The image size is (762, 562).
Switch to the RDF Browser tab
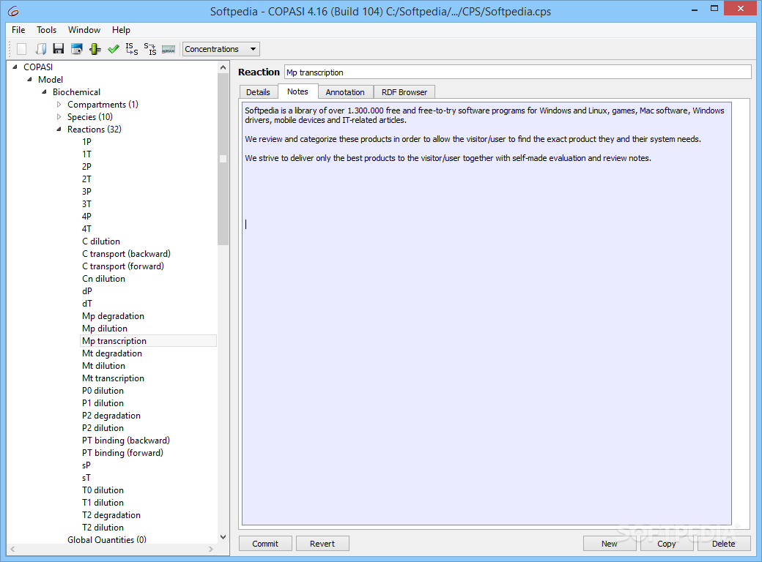point(404,91)
